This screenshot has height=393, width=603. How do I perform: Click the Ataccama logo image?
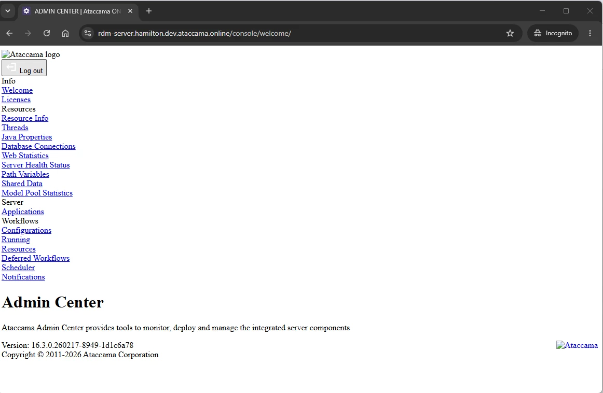point(31,54)
